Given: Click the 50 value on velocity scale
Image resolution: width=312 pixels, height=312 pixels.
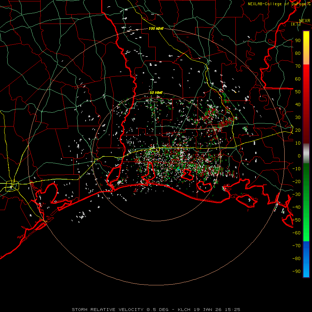Looking at the screenshot, I should (x=298, y=92).
